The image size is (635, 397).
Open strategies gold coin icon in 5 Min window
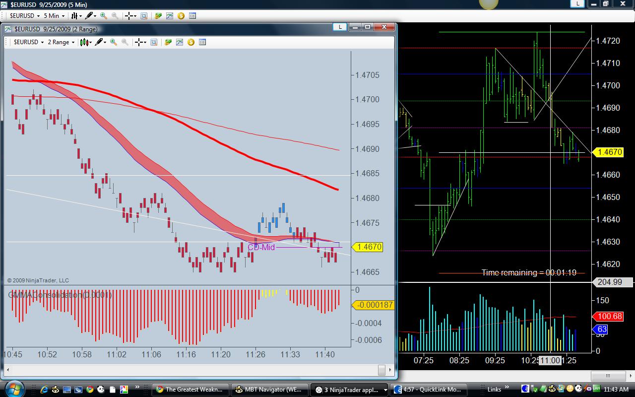click(181, 16)
